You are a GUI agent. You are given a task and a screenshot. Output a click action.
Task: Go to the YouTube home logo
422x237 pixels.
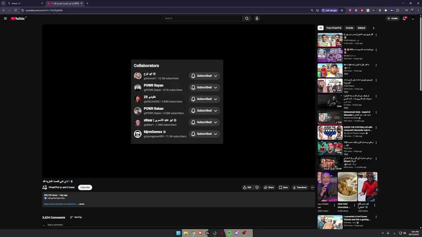click(x=18, y=18)
